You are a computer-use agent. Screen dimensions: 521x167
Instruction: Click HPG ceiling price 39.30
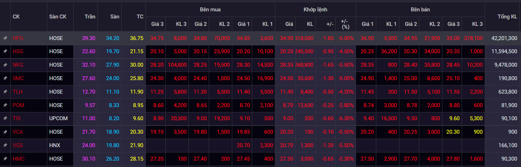89,38
